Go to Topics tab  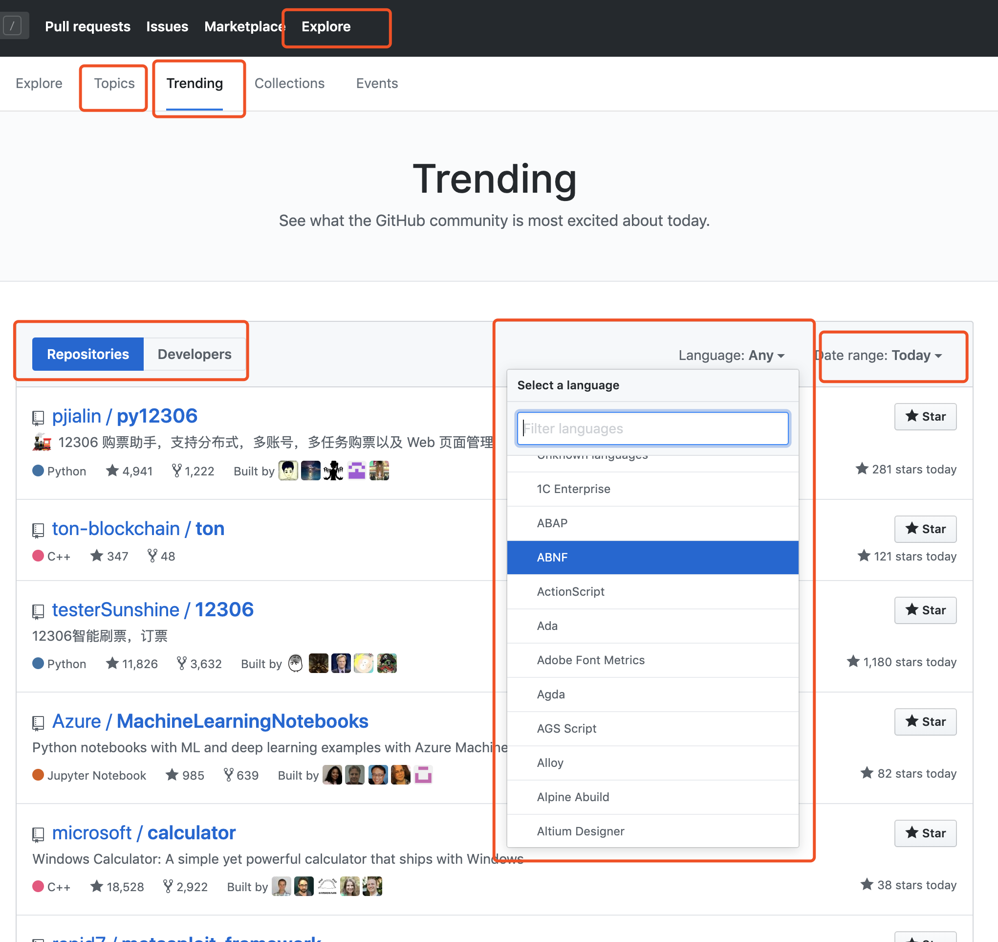pos(114,84)
